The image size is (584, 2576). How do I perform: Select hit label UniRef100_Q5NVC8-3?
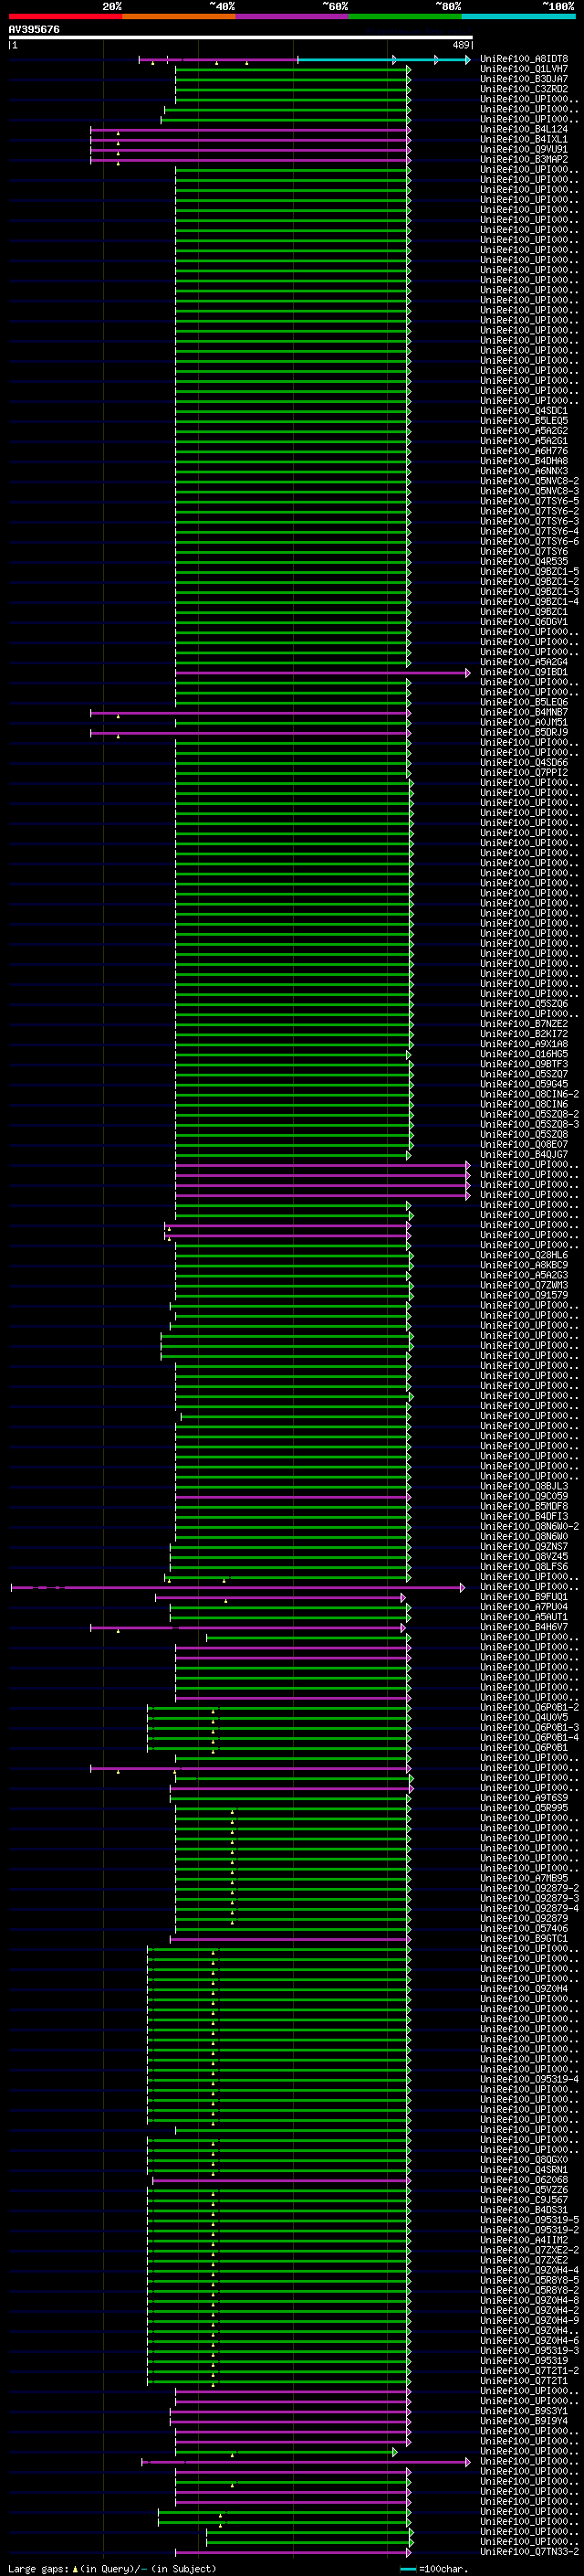pyautogui.click(x=529, y=491)
